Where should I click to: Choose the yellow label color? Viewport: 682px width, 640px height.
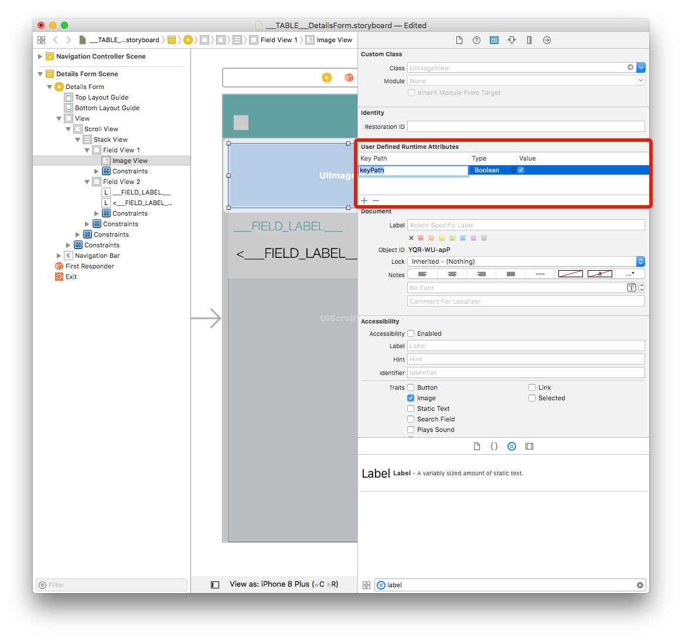pyautogui.click(x=442, y=238)
